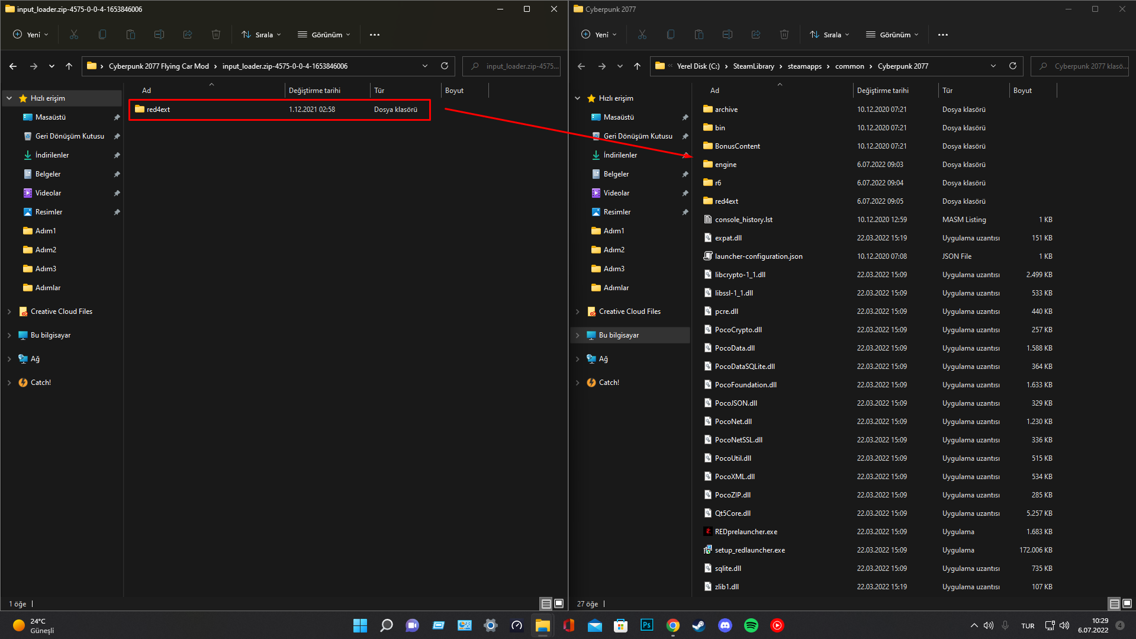Image resolution: width=1136 pixels, height=639 pixels.
Task: Sort by Değiştirme tarihi column in right window
Action: click(x=883, y=91)
